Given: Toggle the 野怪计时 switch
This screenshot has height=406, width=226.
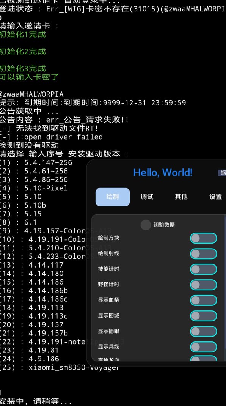Looking at the screenshot, I should click(x=204, y=285).
